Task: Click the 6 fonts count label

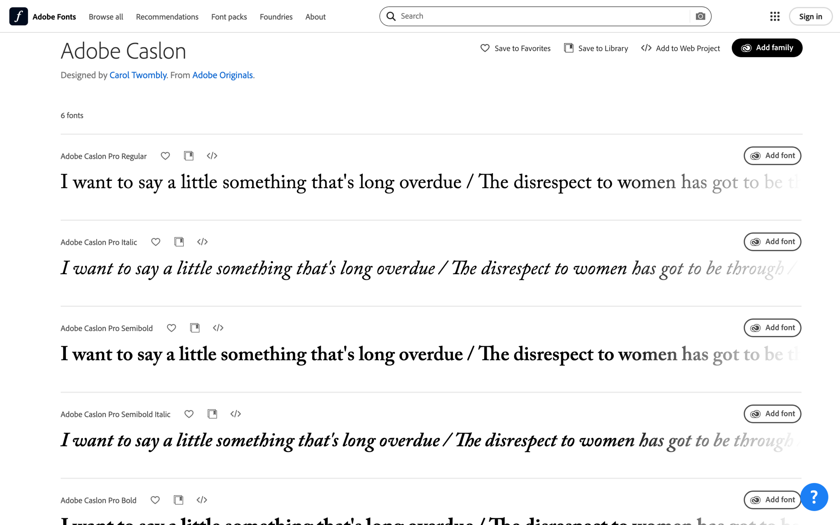Action: pos(72,115)
